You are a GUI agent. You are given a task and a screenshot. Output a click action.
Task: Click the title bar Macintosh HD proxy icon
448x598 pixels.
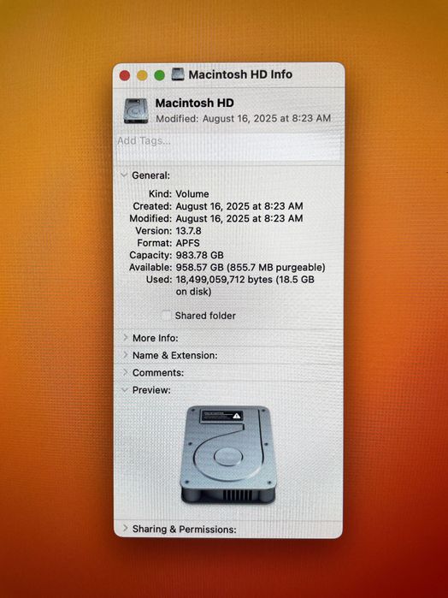click(x=178, y=74)
